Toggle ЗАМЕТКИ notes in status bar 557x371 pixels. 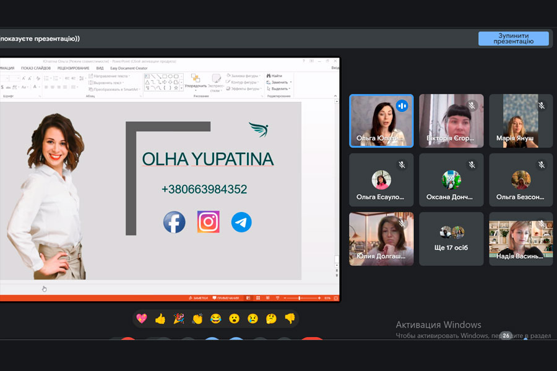pyautogui.click(x=198, y=298)
